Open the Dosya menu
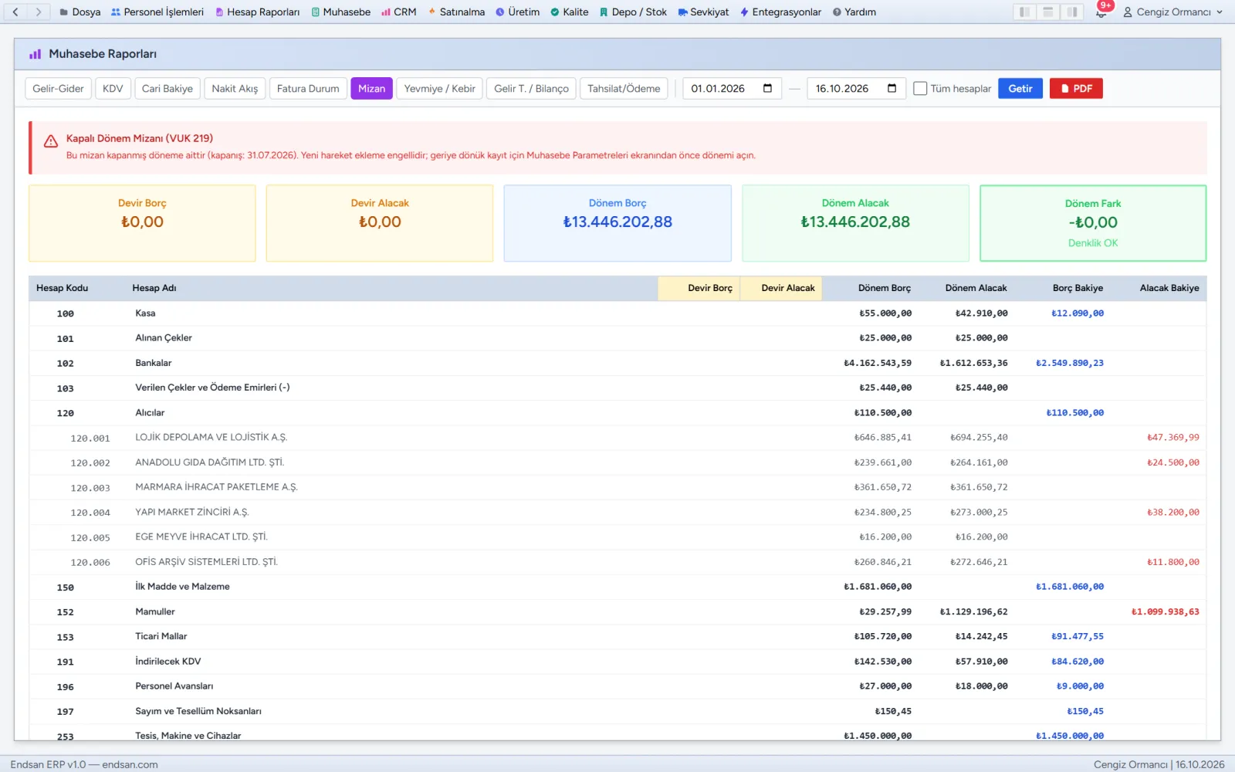1235x772 pixels. [x=80, y=12]
